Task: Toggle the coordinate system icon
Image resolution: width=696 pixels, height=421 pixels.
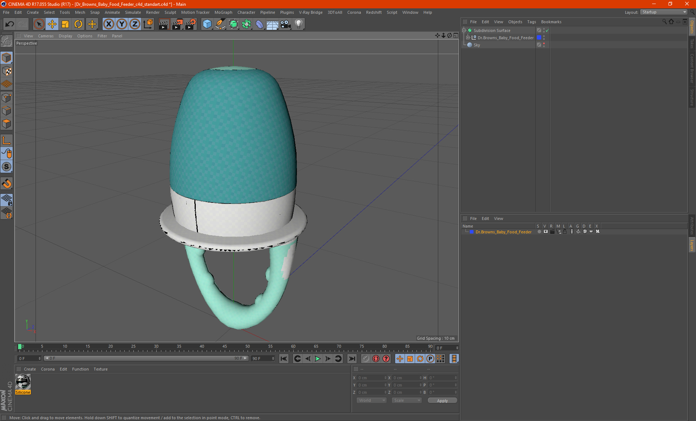Action: pos(148,24)
